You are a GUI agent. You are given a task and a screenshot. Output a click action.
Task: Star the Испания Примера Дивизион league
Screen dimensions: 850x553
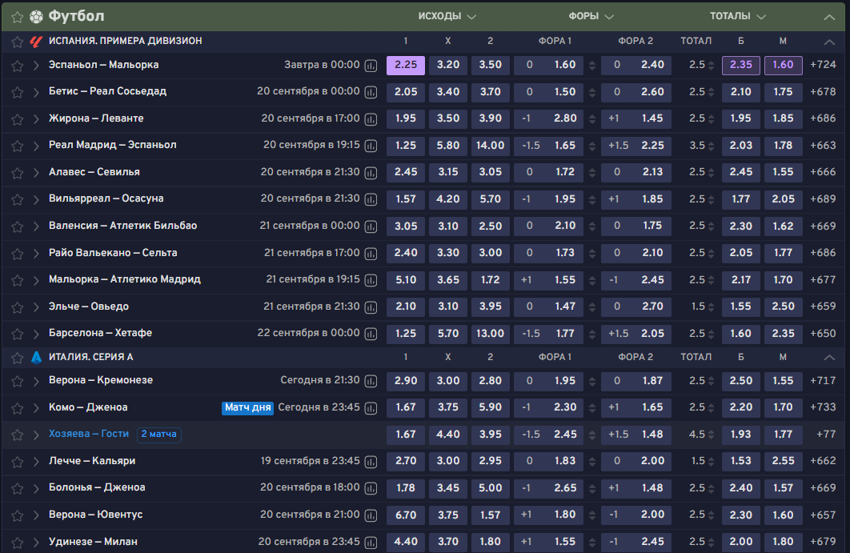18,42
